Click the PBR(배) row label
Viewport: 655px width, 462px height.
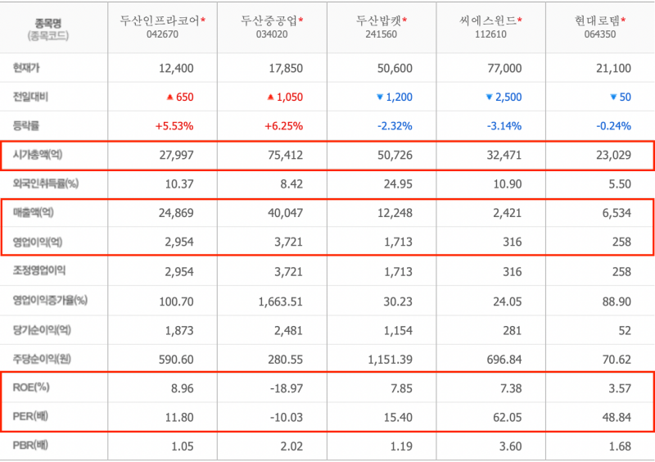[x=30, y=446]
